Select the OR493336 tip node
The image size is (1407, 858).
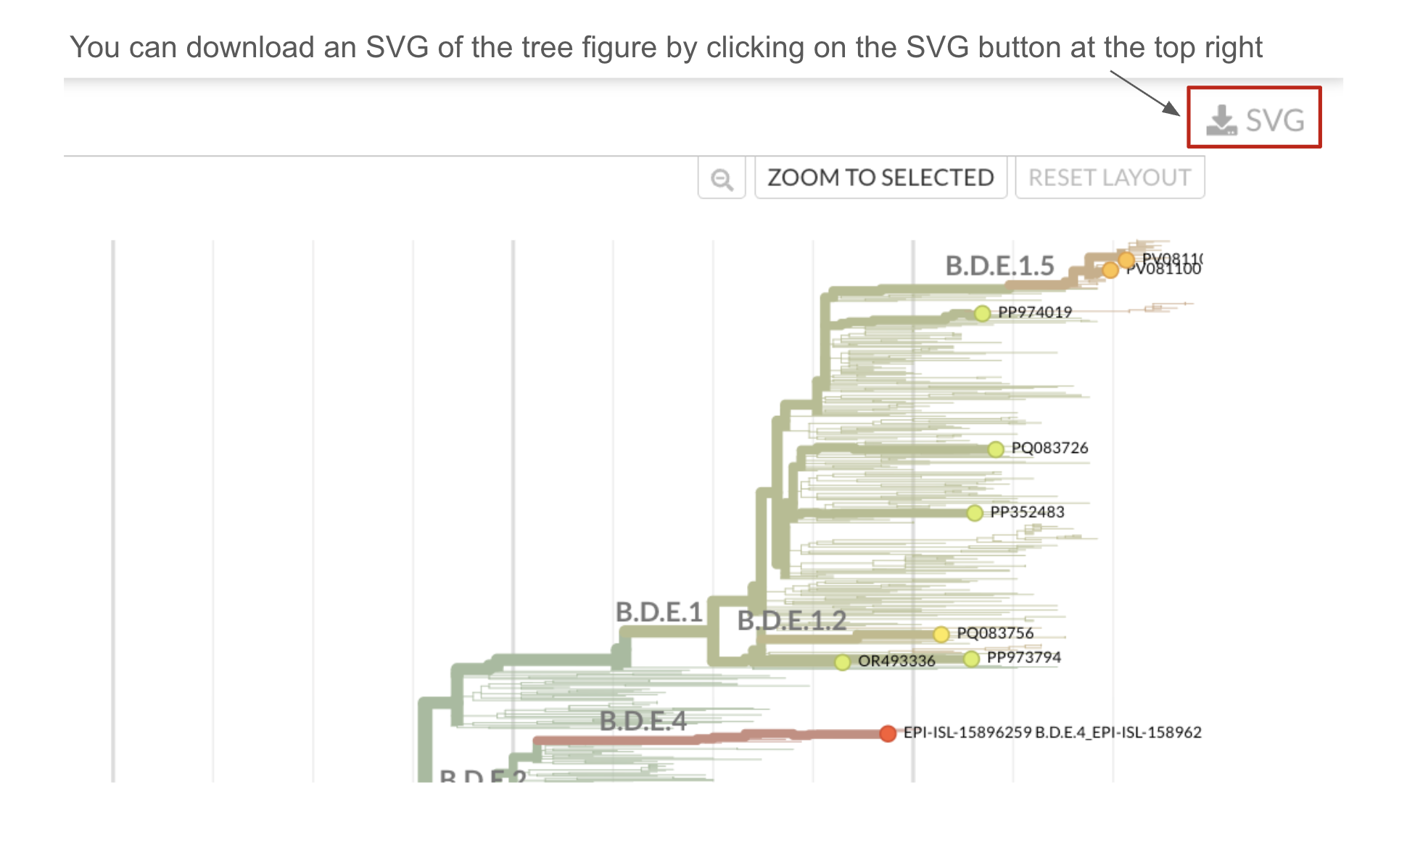842,662
